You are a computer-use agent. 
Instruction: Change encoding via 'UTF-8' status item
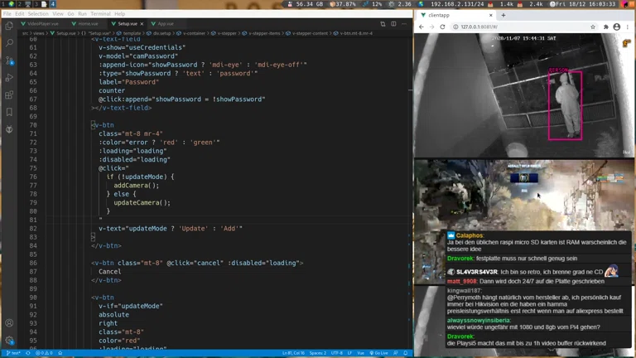tap(337, 353)
